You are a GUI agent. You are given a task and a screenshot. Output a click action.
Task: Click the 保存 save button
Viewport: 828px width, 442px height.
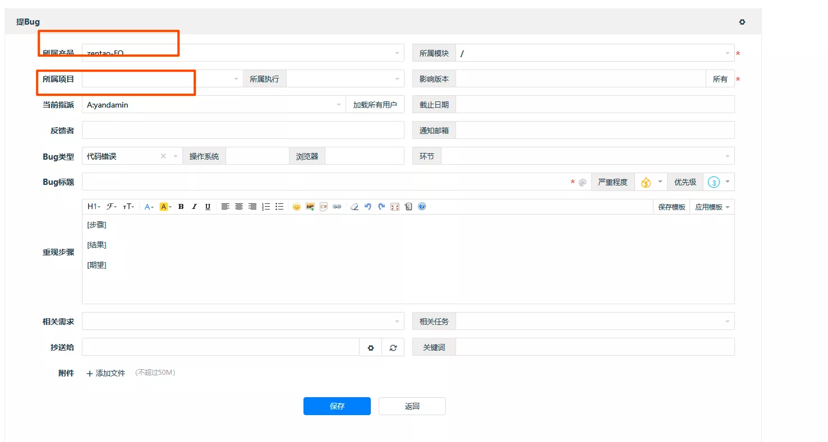(x=337, y=406)
